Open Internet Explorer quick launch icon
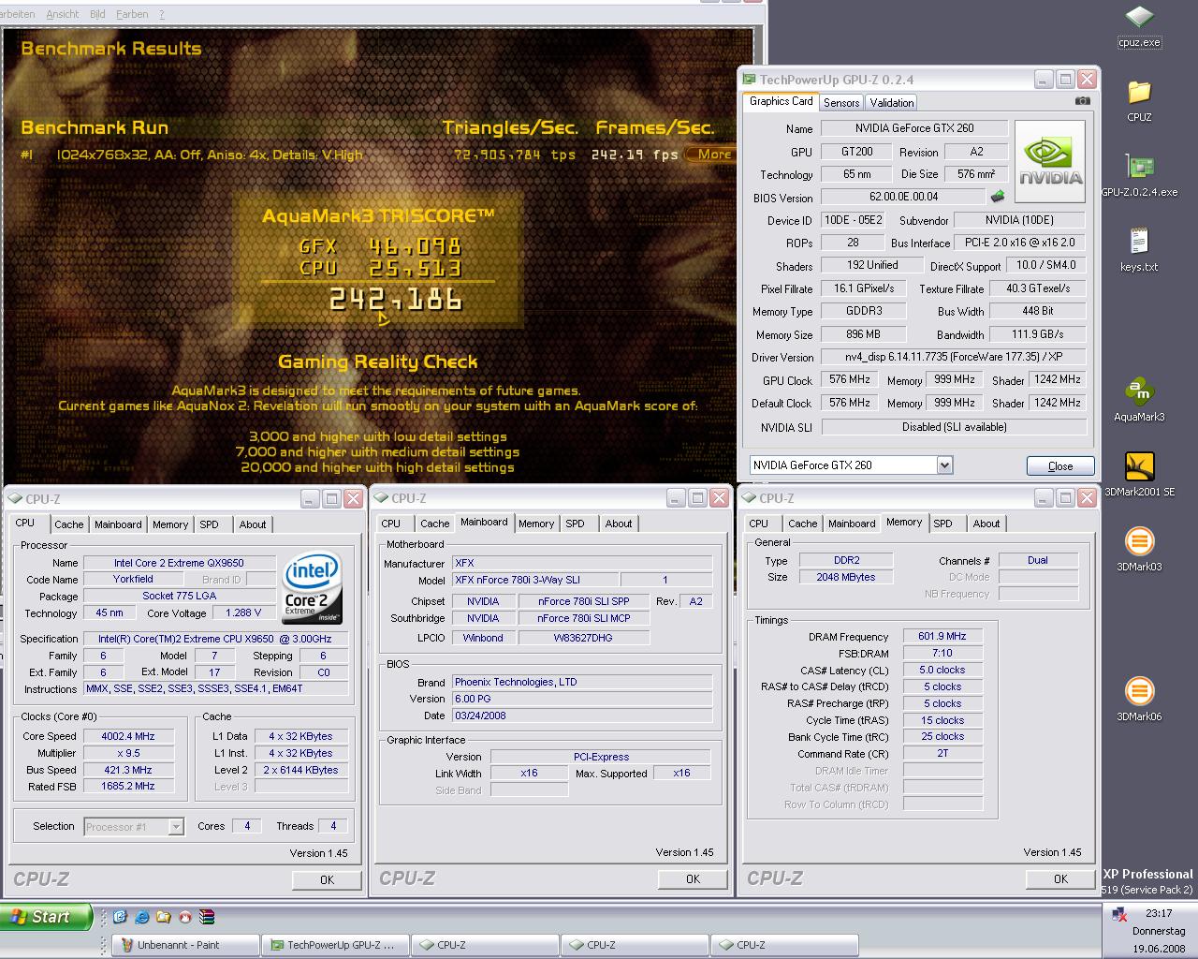Viewport: 1198px width, 959px height. 141,917
